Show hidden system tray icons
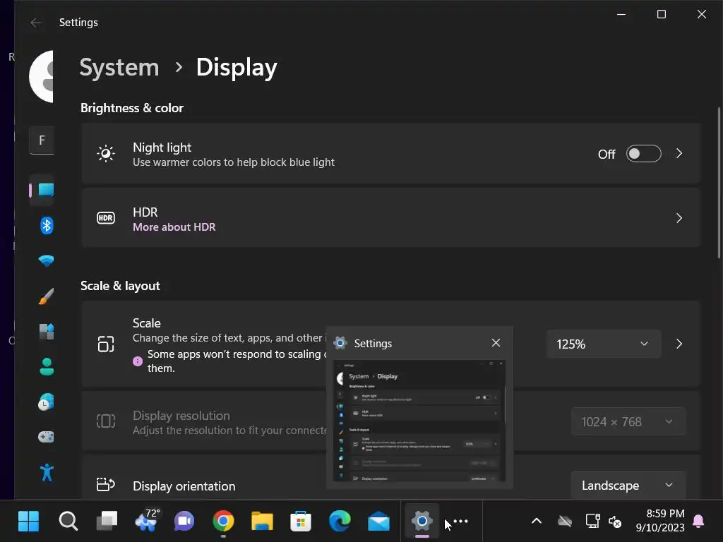Viewport: 723px width, 542px height. pyautogui.click(x=537, y=521)
